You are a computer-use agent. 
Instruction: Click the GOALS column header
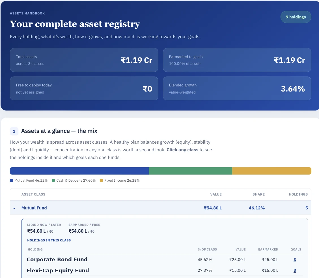pyautogui.click(x=296, y=249)
